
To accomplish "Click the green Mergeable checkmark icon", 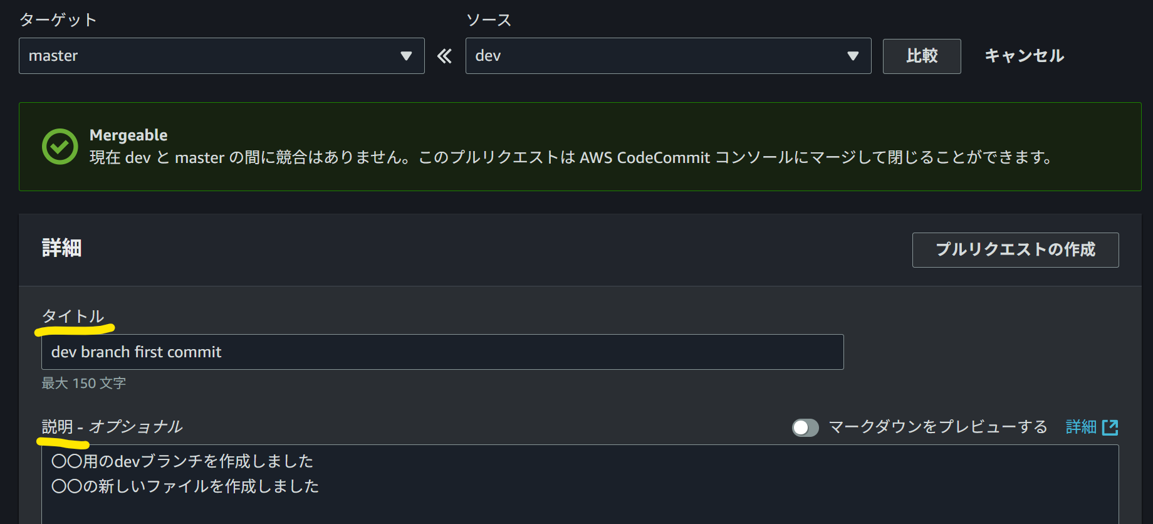I will click(x=60, y=146).
